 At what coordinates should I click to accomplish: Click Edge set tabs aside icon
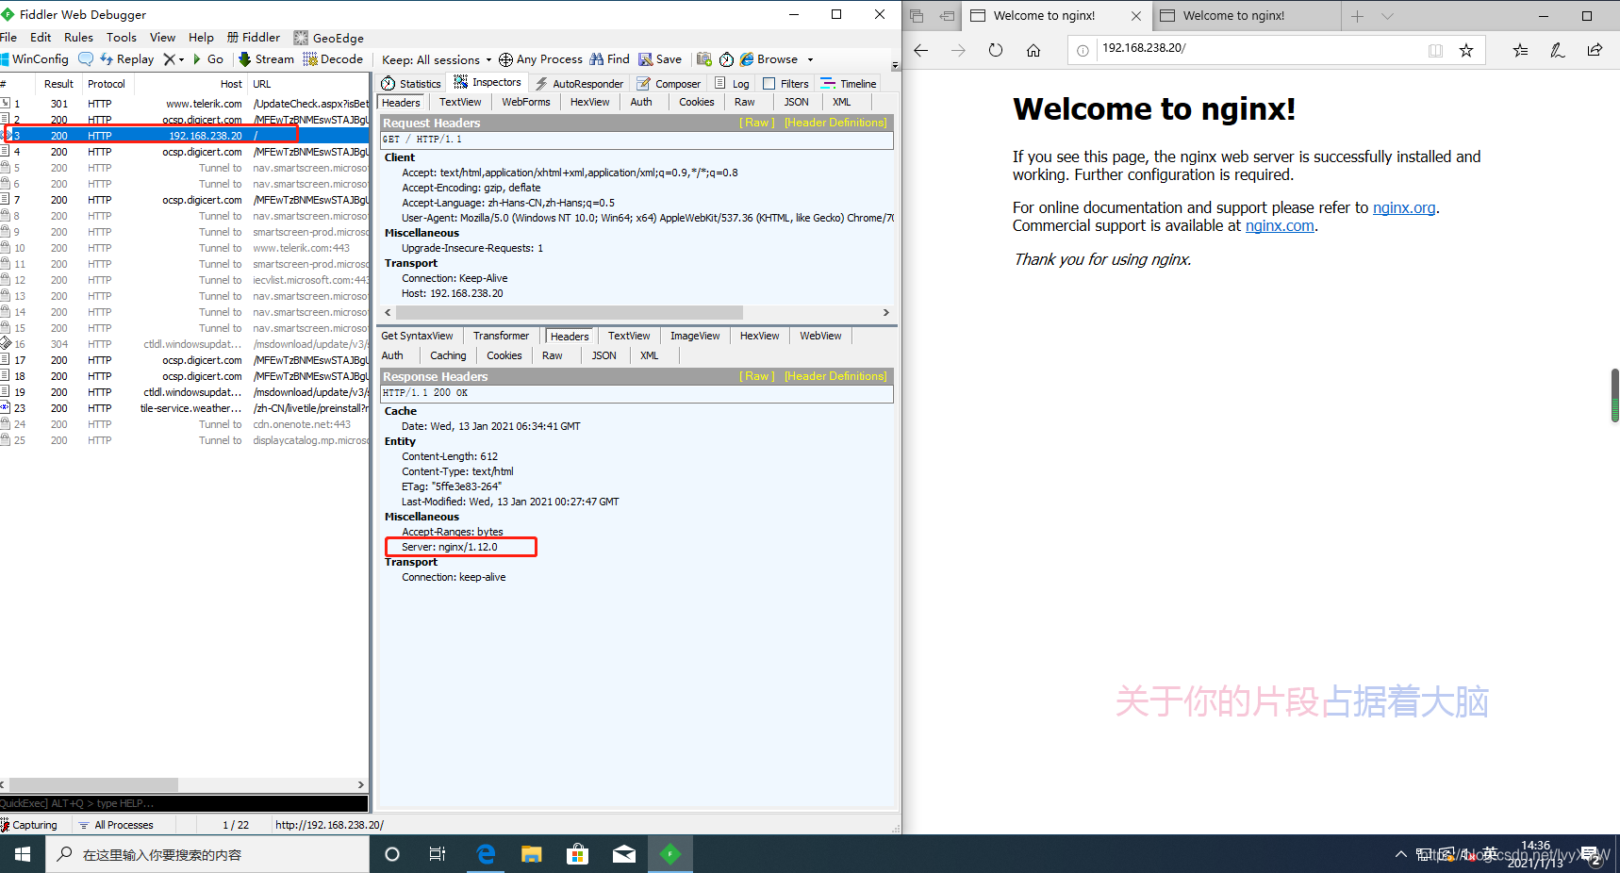(x=948, y=16)
